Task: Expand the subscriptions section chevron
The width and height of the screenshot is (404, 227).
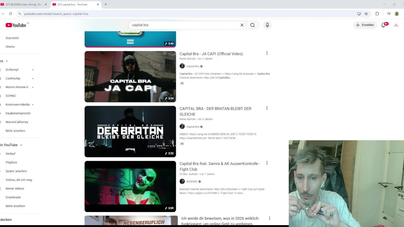Action: (x=7, y=61)
